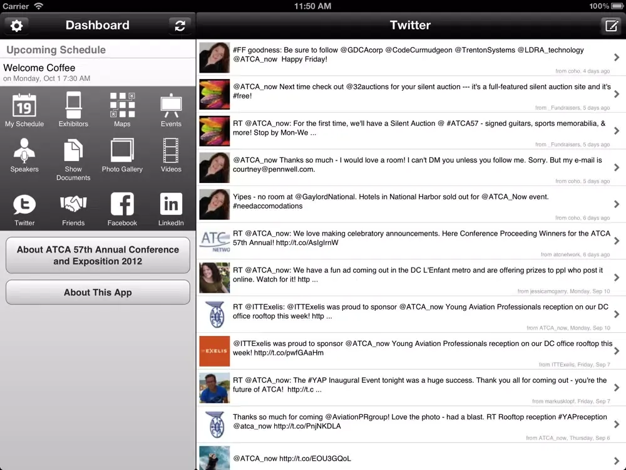This screenshot has height=470, width=626.
Task: Tap colorful avatar on @32auctions tweet
Action: [214, 95]
